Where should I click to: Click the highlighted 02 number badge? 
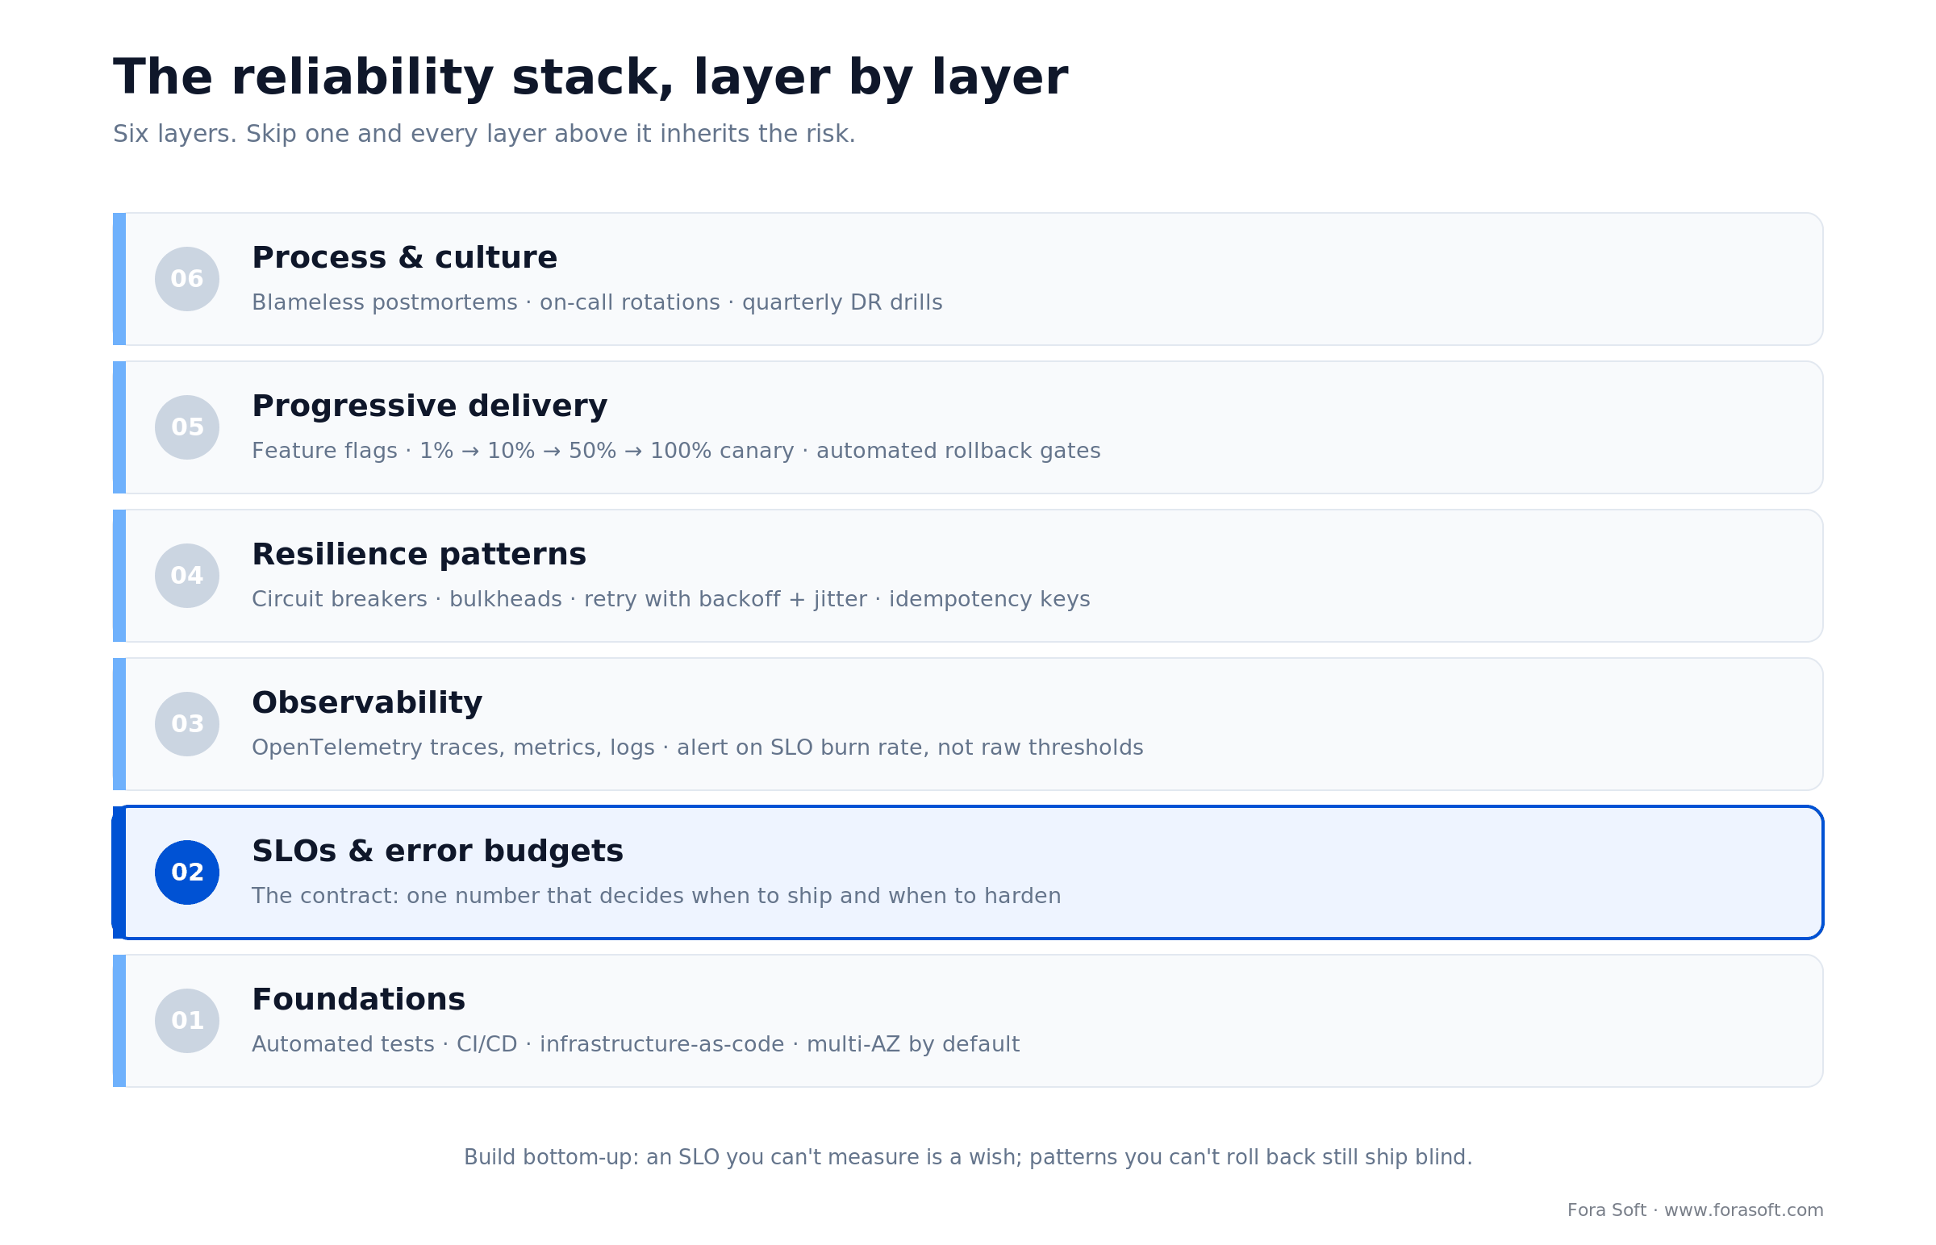pos(187,872)
